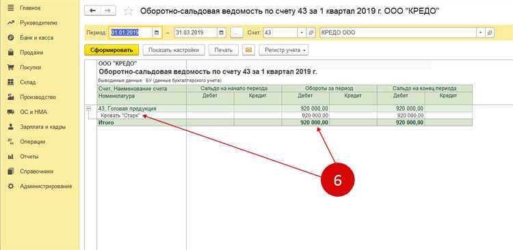This screenshot has height=250, width=513.
Task: Click the Банк и касса icon
Action: (x=11, y=38)
